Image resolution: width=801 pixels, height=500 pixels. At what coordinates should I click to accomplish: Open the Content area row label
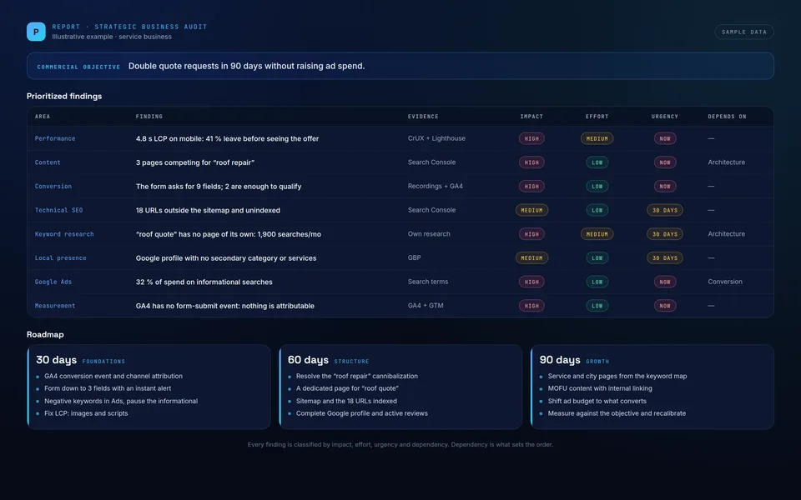coord(48,162)
